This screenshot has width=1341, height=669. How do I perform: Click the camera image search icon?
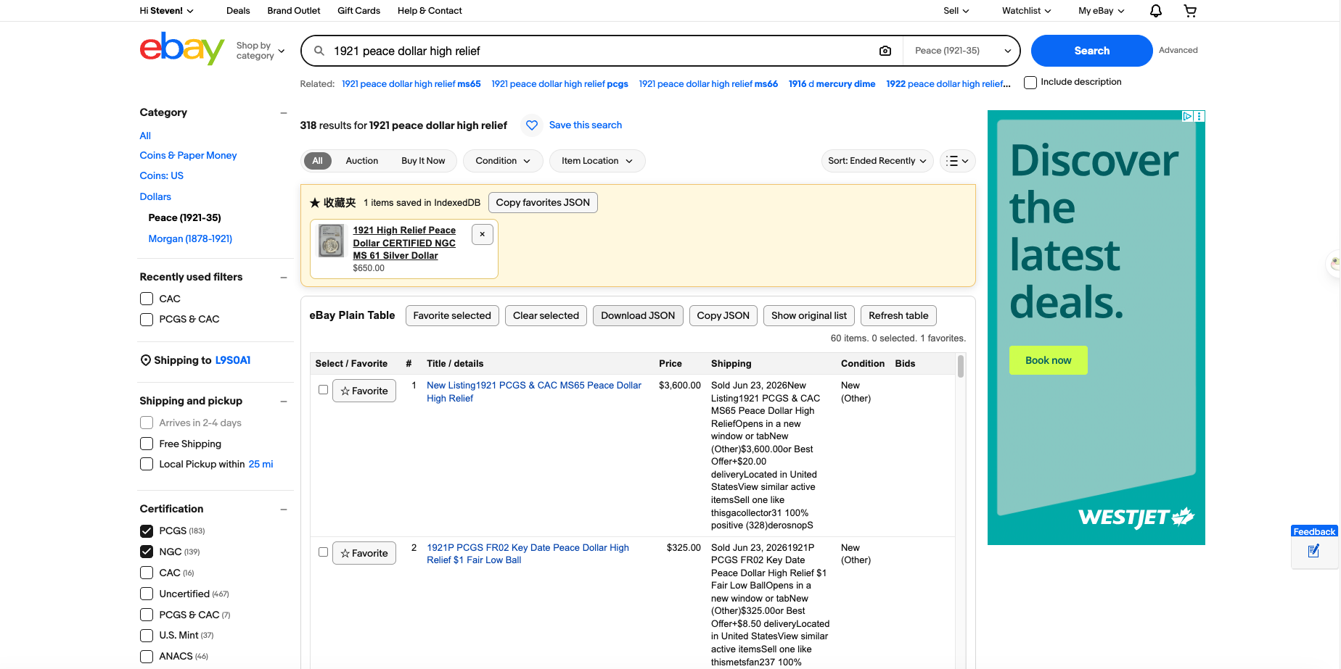885,51
